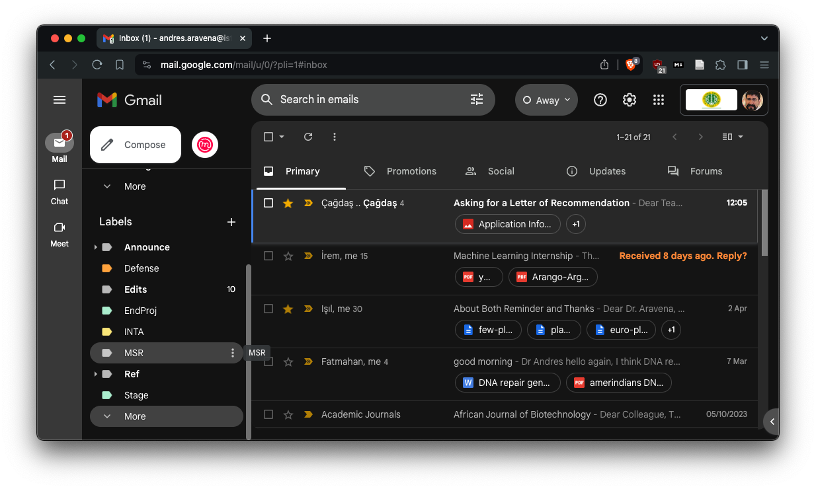Unstar the email from Işıl
The image size is (816, 489).
pos(288,309)
